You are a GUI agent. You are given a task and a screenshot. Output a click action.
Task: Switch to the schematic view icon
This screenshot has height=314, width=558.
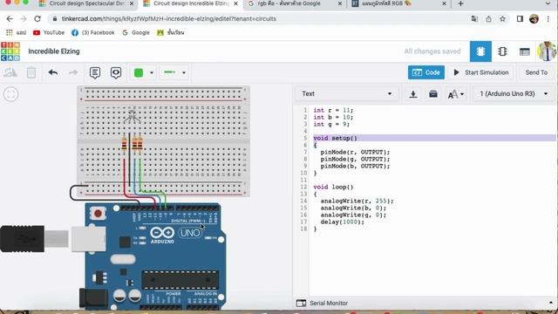pyautogui.click(x=502, y=51)
